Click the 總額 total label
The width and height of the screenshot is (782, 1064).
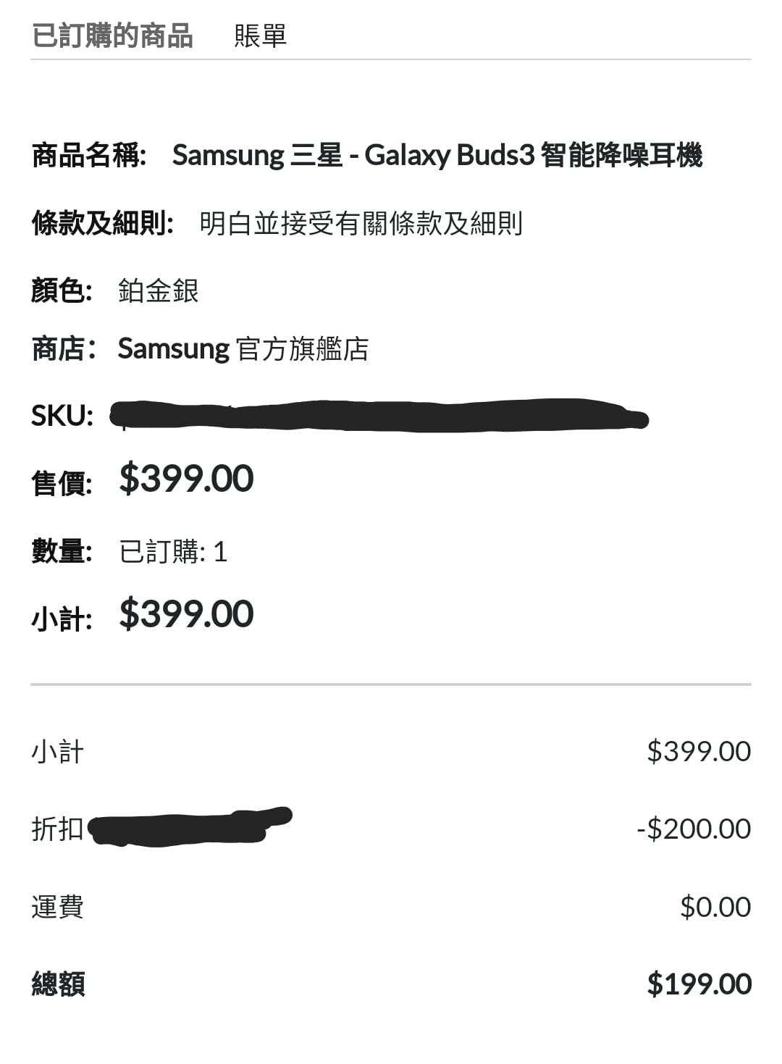[59, 984]
